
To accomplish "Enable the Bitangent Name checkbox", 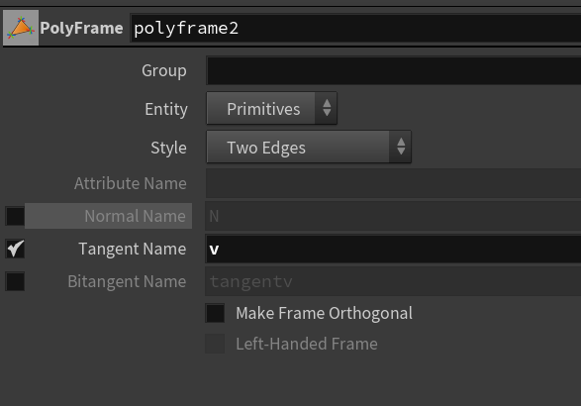I will [15, 281].
